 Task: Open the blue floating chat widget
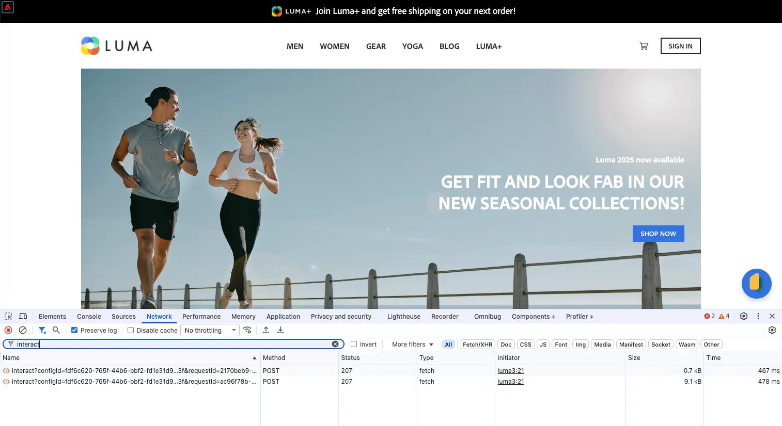click(x=757, y=284)
